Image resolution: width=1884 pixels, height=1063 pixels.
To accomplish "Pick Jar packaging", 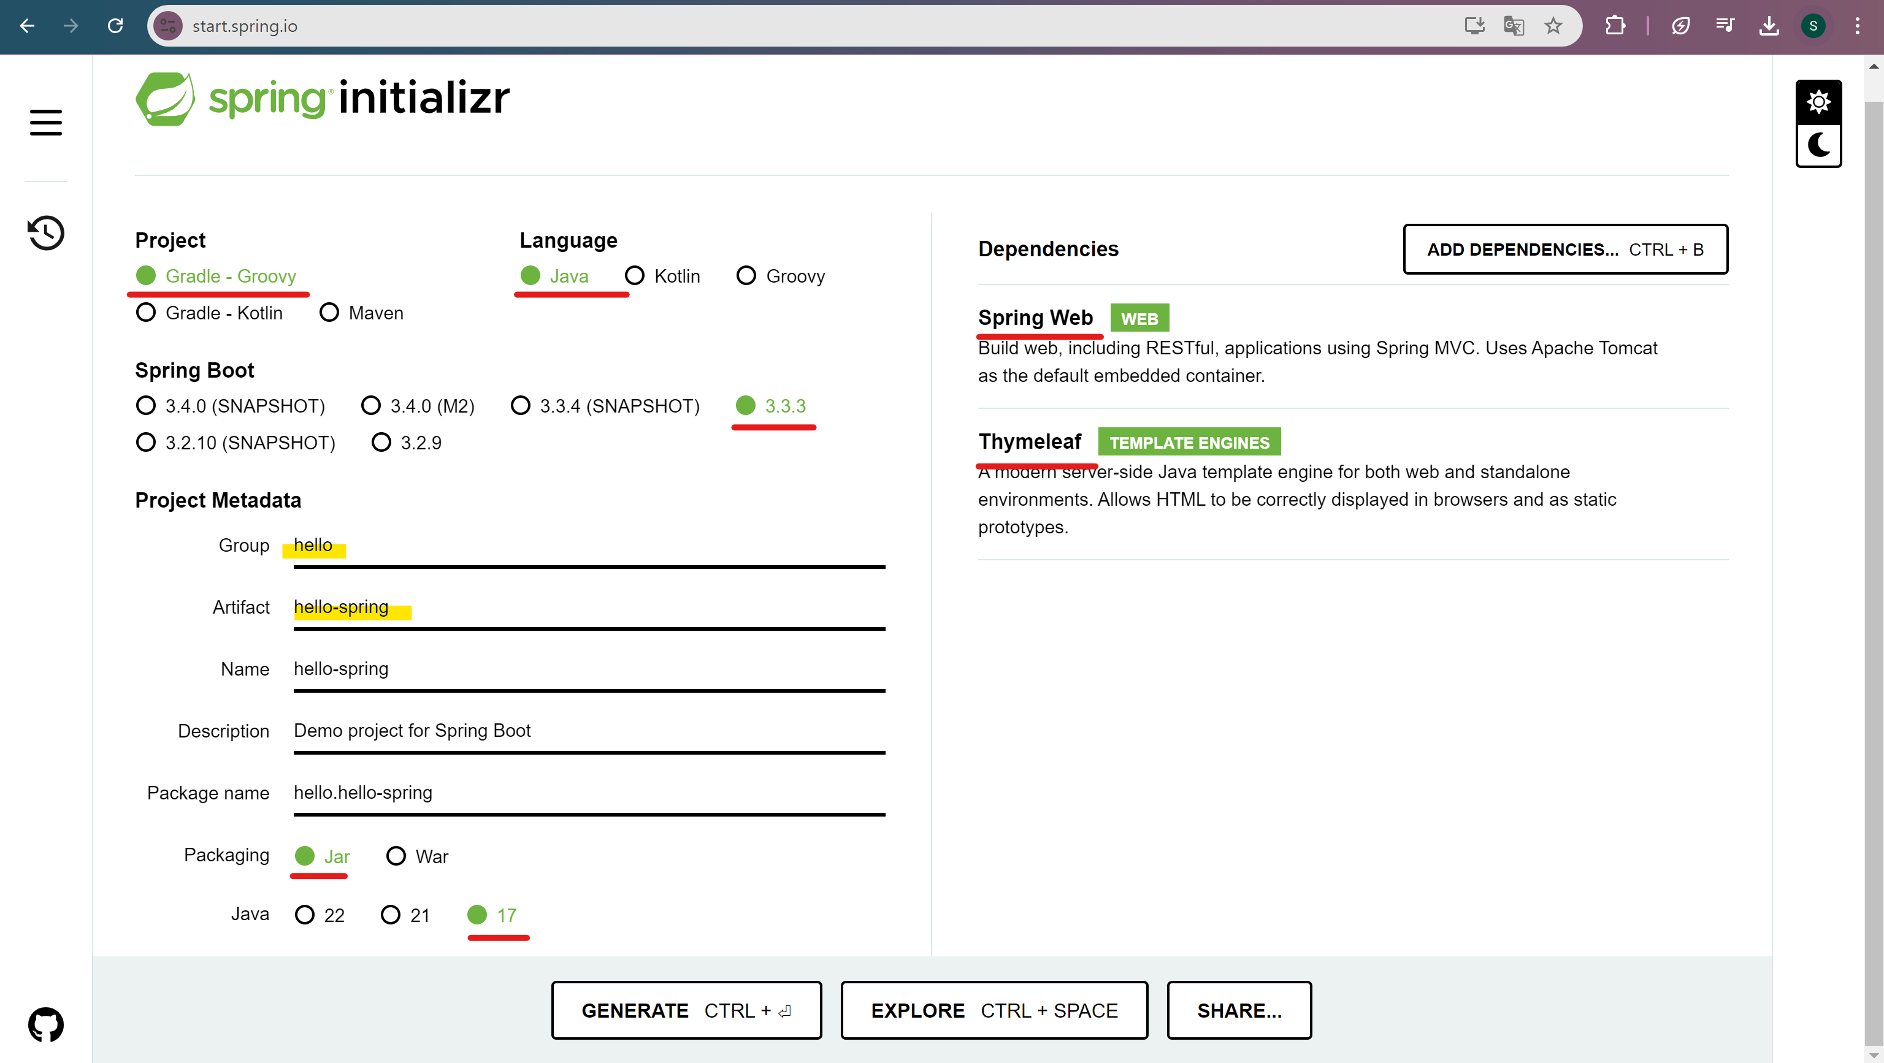I will point(322,856).
